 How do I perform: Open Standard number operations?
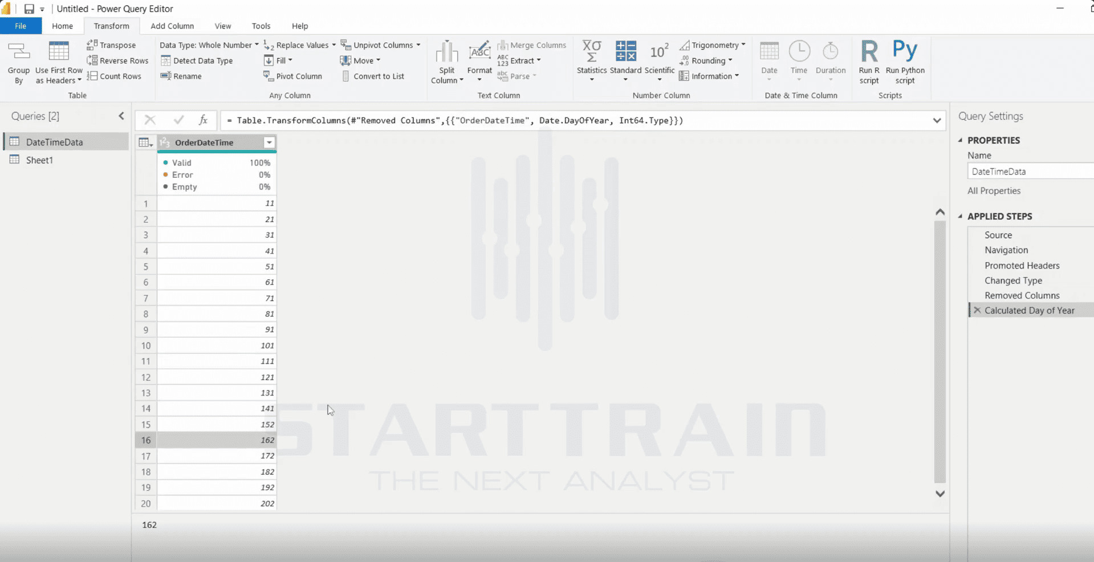click(x=625, y=62)
